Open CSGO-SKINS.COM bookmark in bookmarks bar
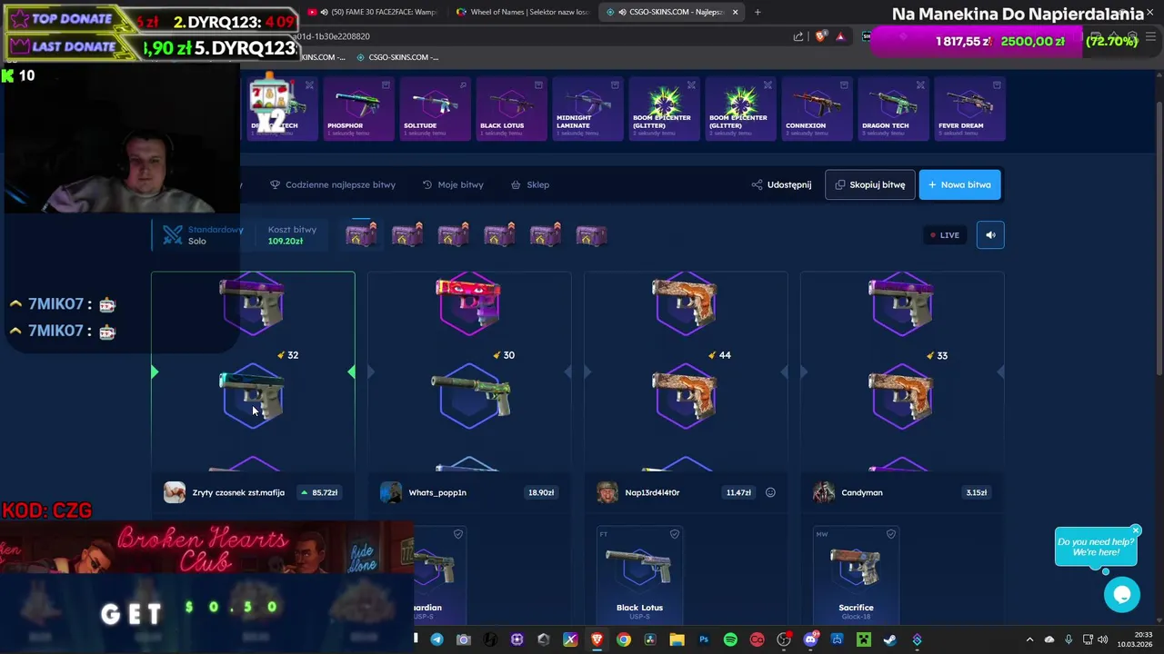 397,57
